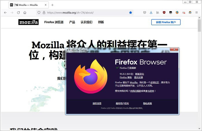
Task: Open the hamburger application menu
Action: (x=197, y=12)
